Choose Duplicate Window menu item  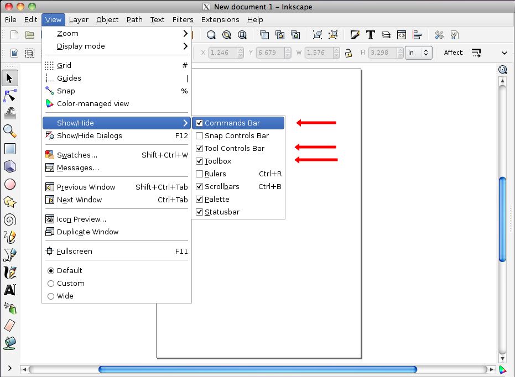pos(117,232)
